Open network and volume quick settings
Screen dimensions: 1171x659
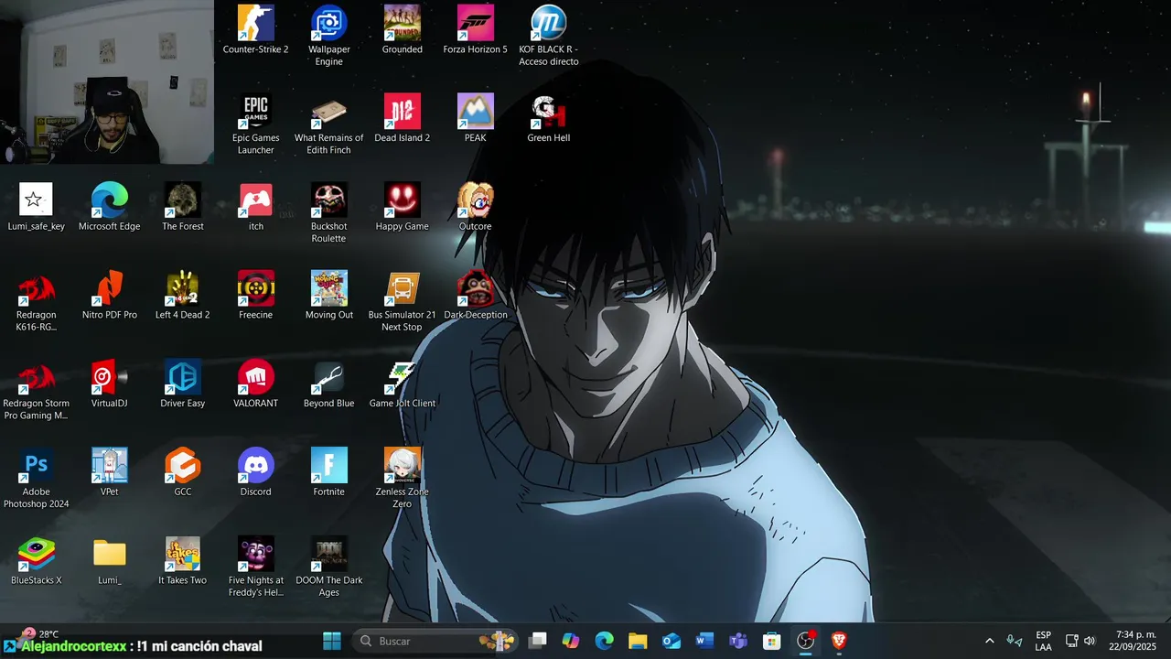tap(1080, 641)
